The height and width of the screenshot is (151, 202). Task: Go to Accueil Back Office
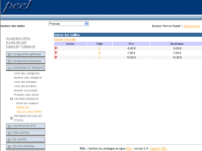click(x=18, y=38)
